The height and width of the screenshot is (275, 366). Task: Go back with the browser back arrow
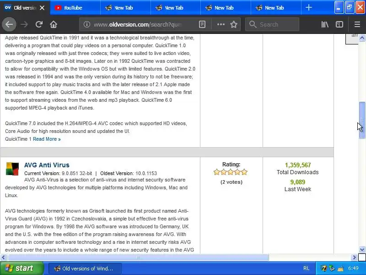point(9,24)
